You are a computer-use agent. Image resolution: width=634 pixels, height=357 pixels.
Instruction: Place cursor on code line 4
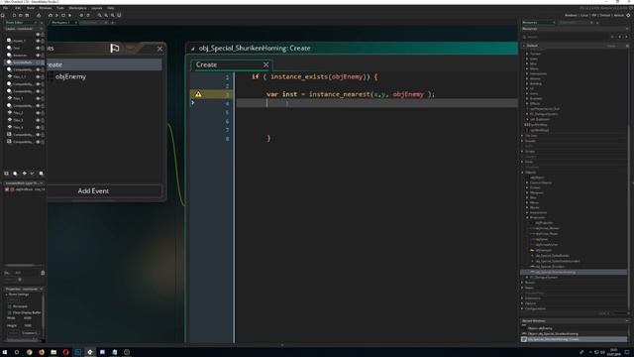[376, 103]
